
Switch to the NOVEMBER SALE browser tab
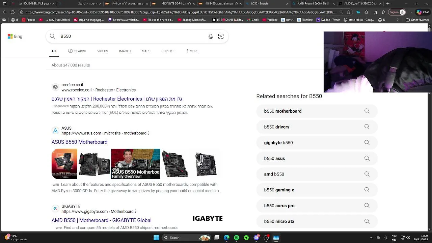point(32,3)
